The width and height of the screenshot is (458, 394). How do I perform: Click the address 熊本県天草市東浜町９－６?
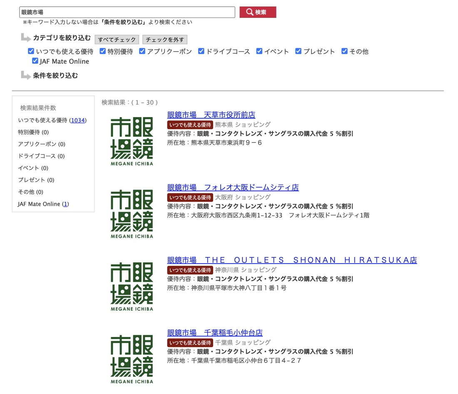[x=227, y=142]
